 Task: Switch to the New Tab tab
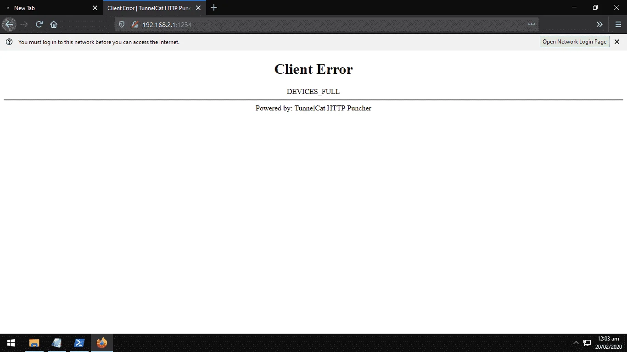coord(51,8)
